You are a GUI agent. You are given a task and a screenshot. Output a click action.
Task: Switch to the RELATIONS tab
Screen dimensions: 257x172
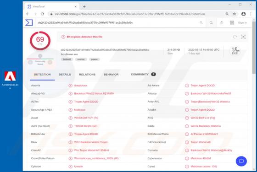pyautogui.click(x=87, y=75)
